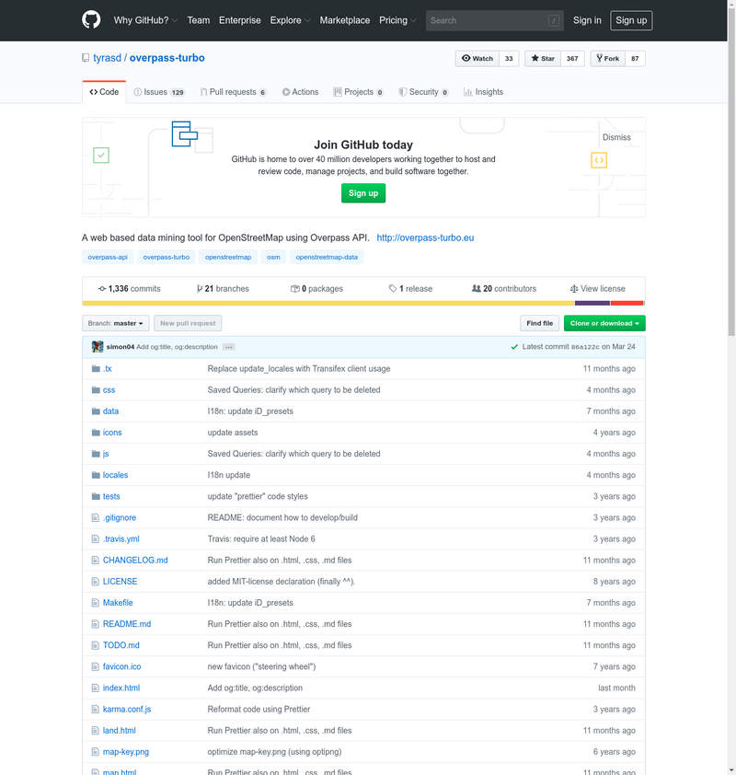
Task: Open the Pull requests tab
Action: [x=233, y=92]
